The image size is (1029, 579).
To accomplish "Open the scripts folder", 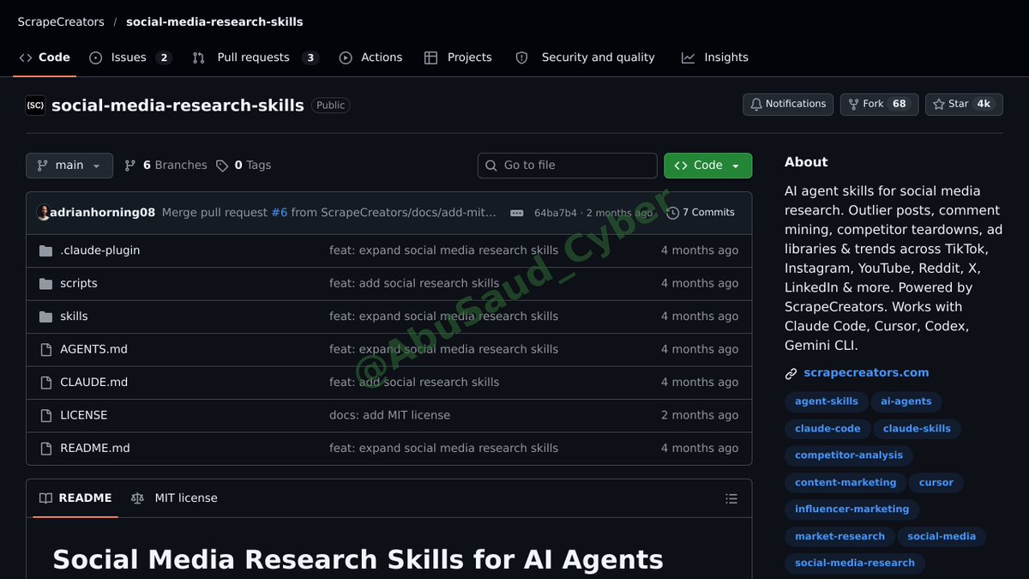I will pyautogui.click(x=79, y=283).
